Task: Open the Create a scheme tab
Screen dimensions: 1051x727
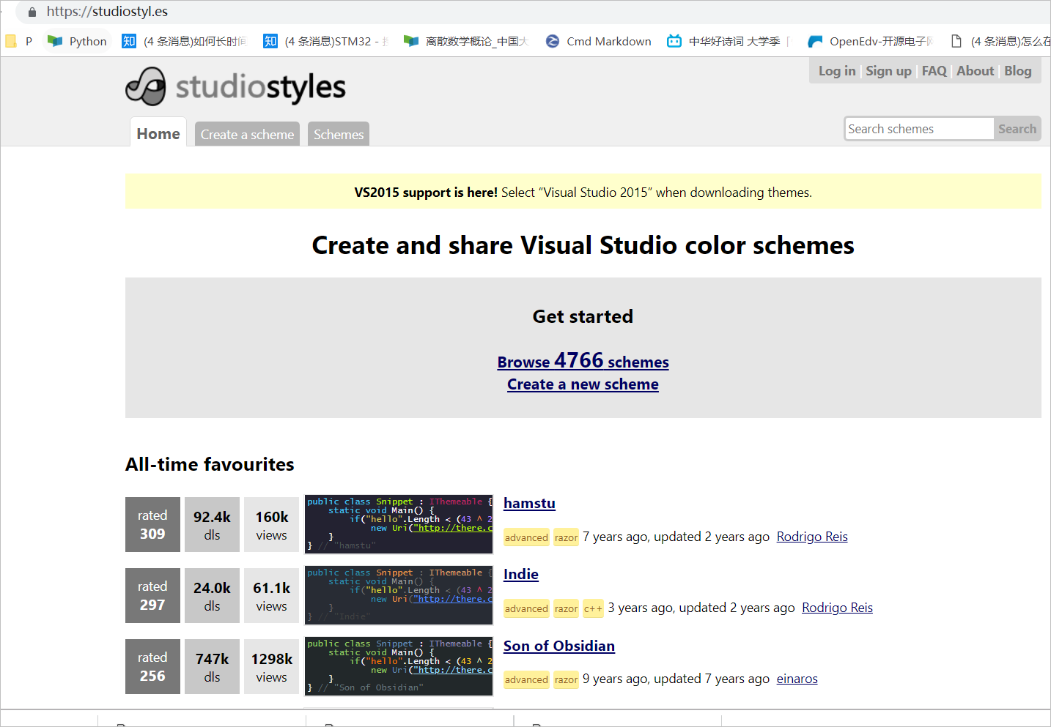Action: point(247,134)
